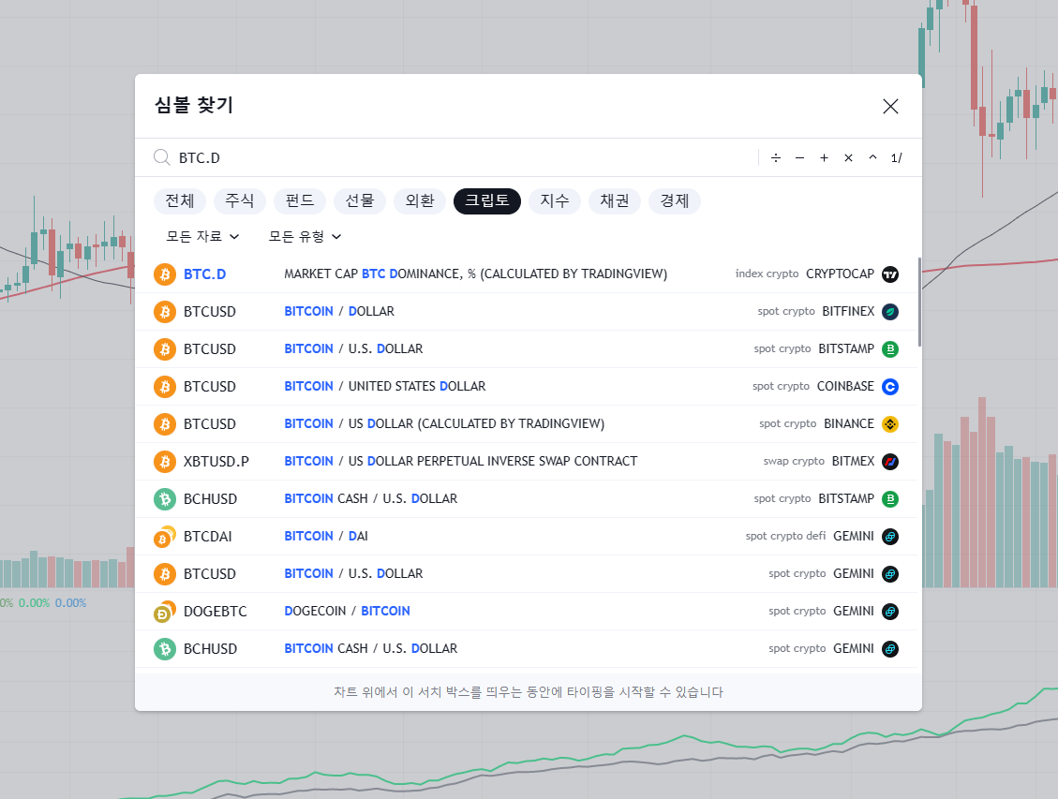Click bitcoin logo on Binance BTCUSD row
Screen dimensions: 1058x799
165,424
